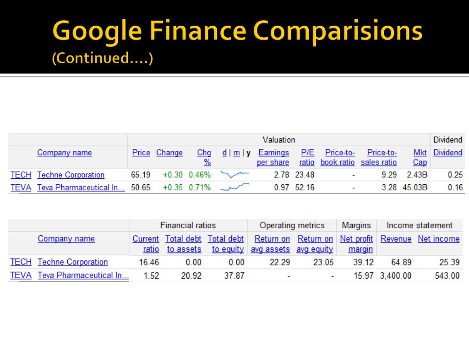Sort by Net income column header
Screen dimensions: 469x352
(438, 239)
